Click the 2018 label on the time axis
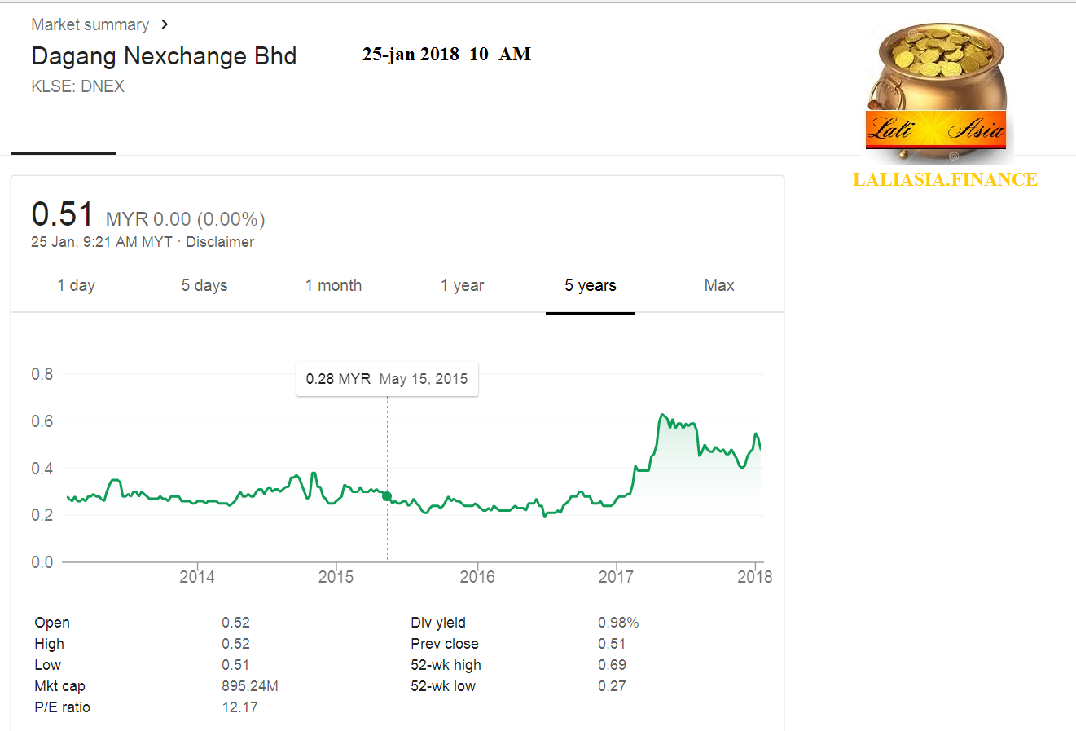Image resolution: width=1076 pixels, height=731 pixels. (754, 577)
